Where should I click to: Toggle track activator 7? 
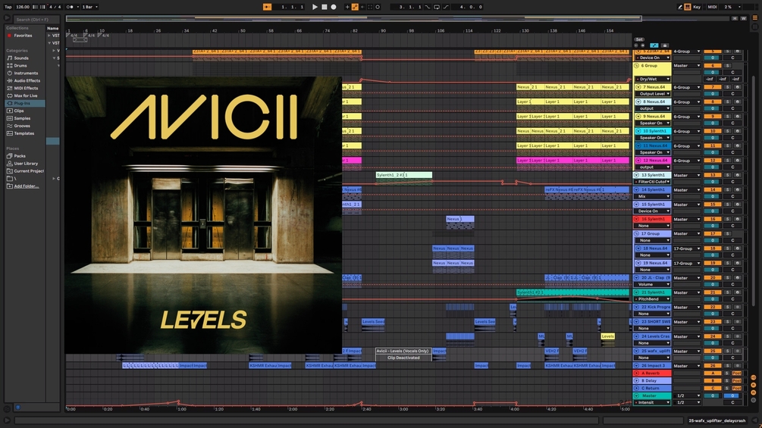click(713, 87)
